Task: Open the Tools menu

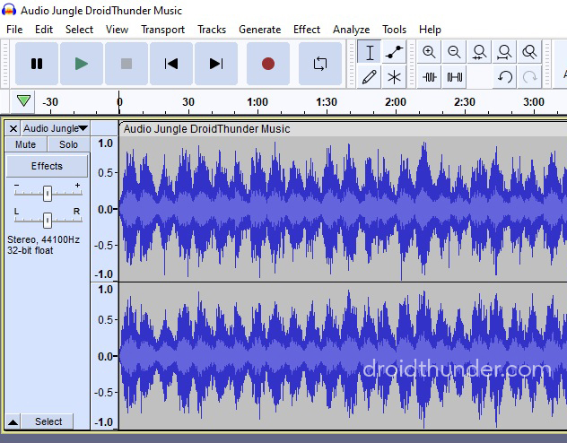Action: (x=394, y=30)
